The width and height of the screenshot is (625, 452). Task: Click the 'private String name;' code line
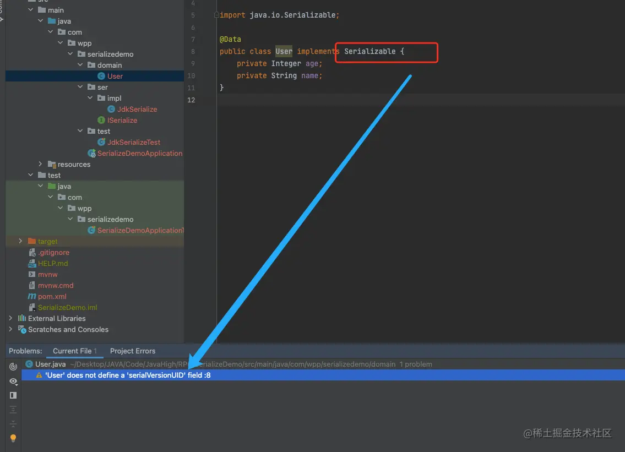point(279,75)
